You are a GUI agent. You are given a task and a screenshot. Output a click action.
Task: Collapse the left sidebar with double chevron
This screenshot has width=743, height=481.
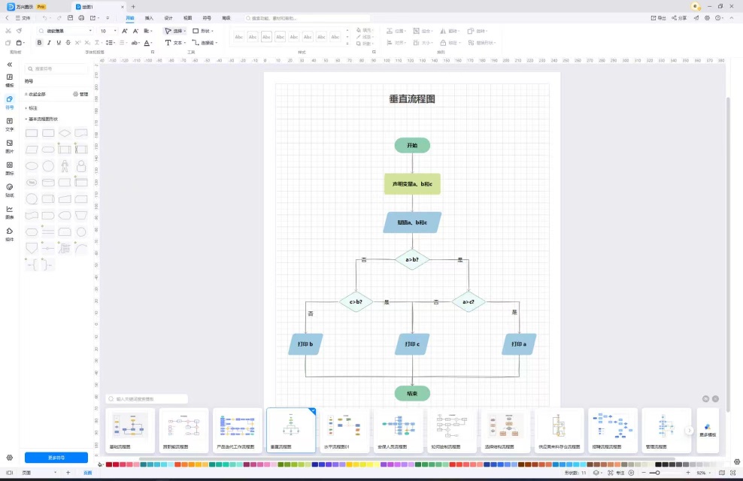[10, 65]
